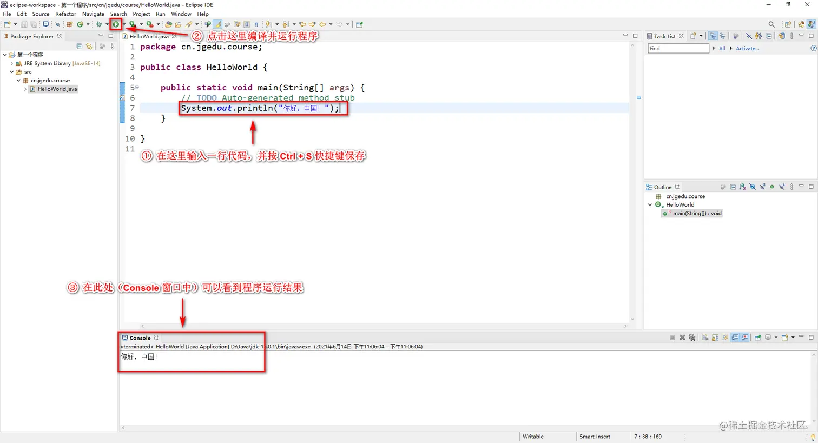The image size is (818, 443).
Task: Click the External Tools run icon
Action: pyautogui.click(x=150, y=24)
